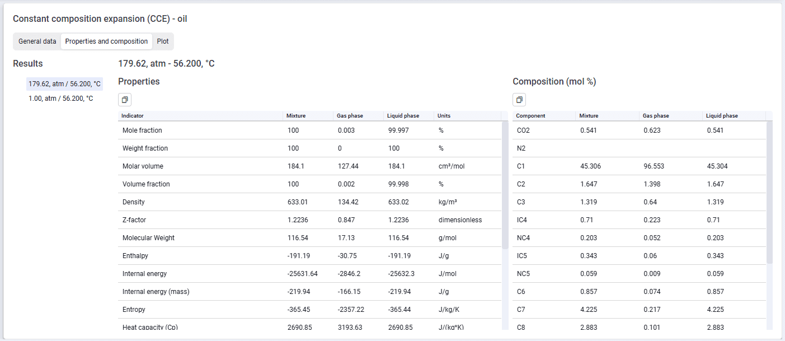Image resolution: width=785 pixels, height=341 pixels.
Task: Click the dimensionless units cell
Action: click(460, 220)
